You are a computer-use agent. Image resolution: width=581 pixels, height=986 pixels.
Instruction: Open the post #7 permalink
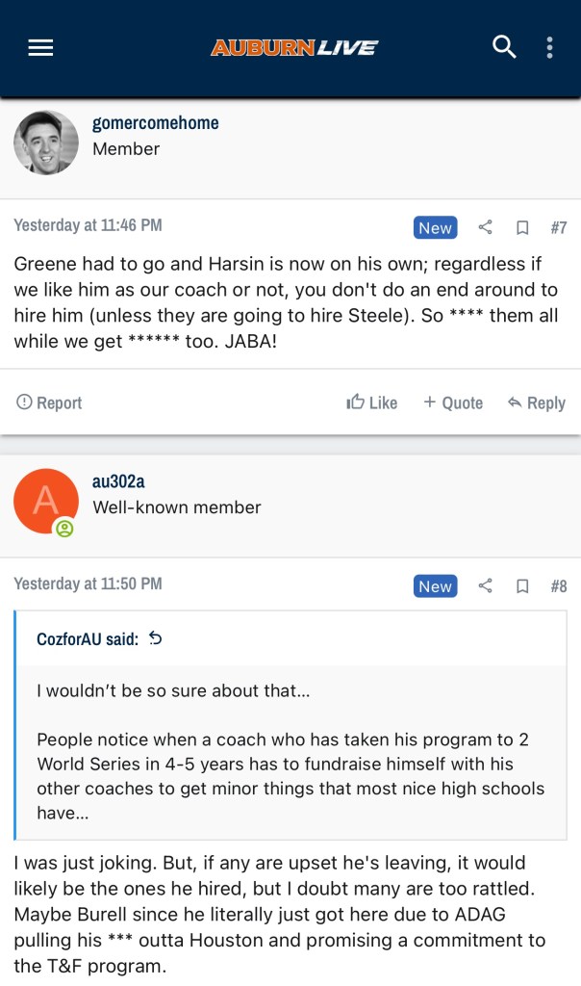coord(558,227)
